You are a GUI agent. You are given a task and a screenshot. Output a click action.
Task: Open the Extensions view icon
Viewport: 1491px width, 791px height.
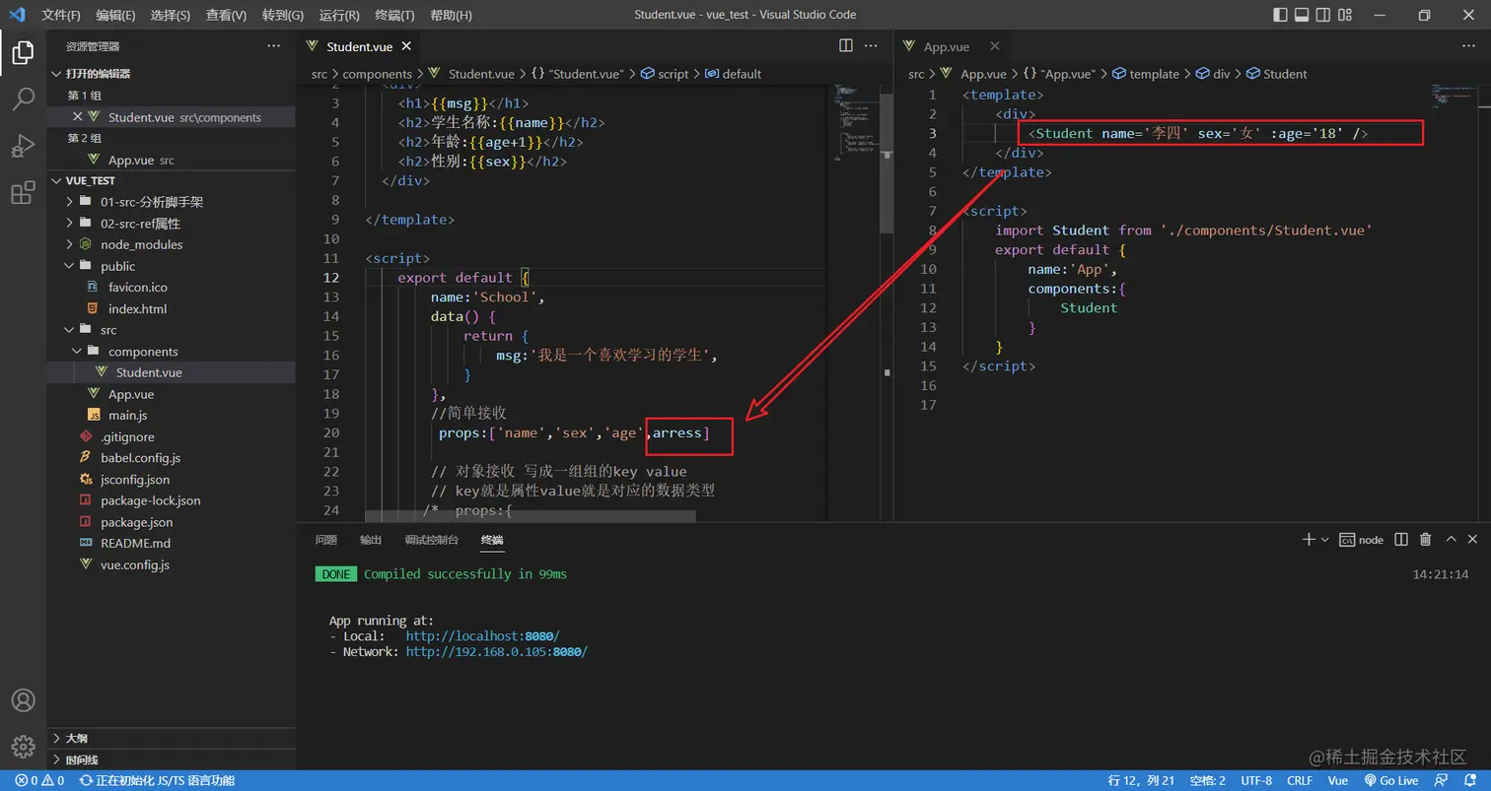(23, 193)
